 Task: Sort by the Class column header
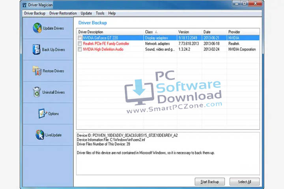(x=160, y=32)
